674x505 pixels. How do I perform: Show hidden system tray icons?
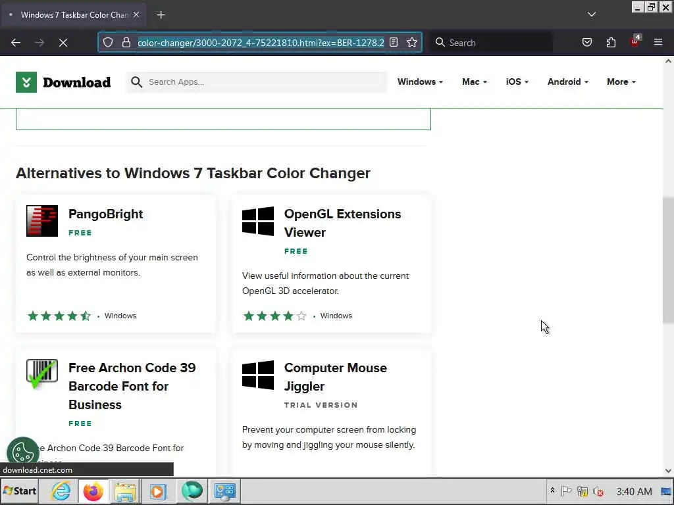[552, 491]
